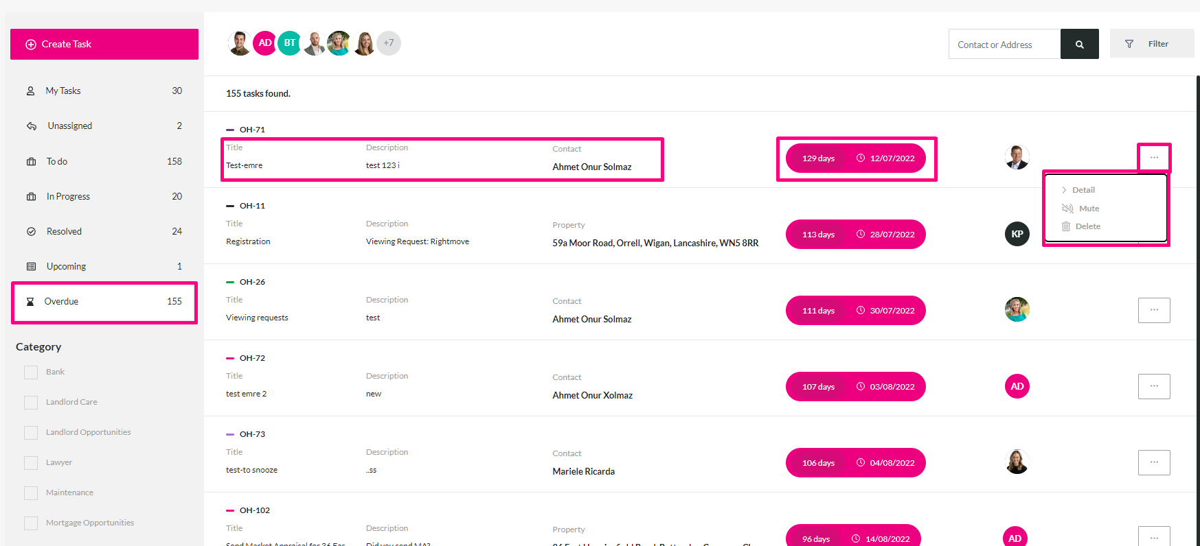Enable Landlord Opportunities category

(x=31, y=432)
